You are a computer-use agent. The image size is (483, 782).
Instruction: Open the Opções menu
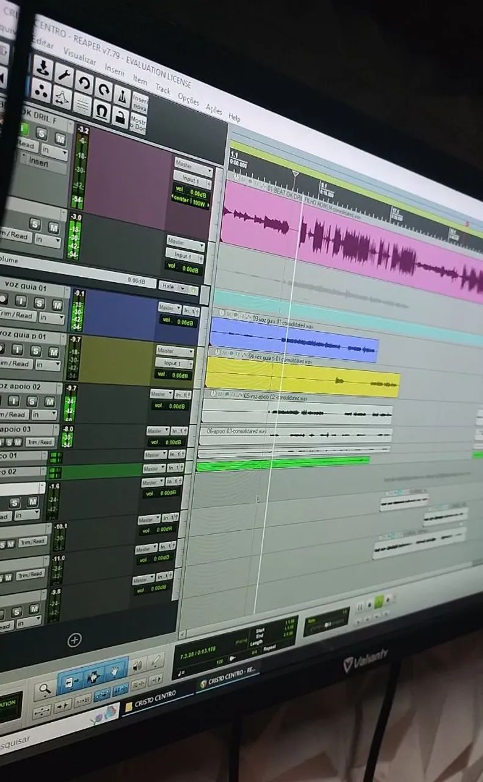pos(188,98)
